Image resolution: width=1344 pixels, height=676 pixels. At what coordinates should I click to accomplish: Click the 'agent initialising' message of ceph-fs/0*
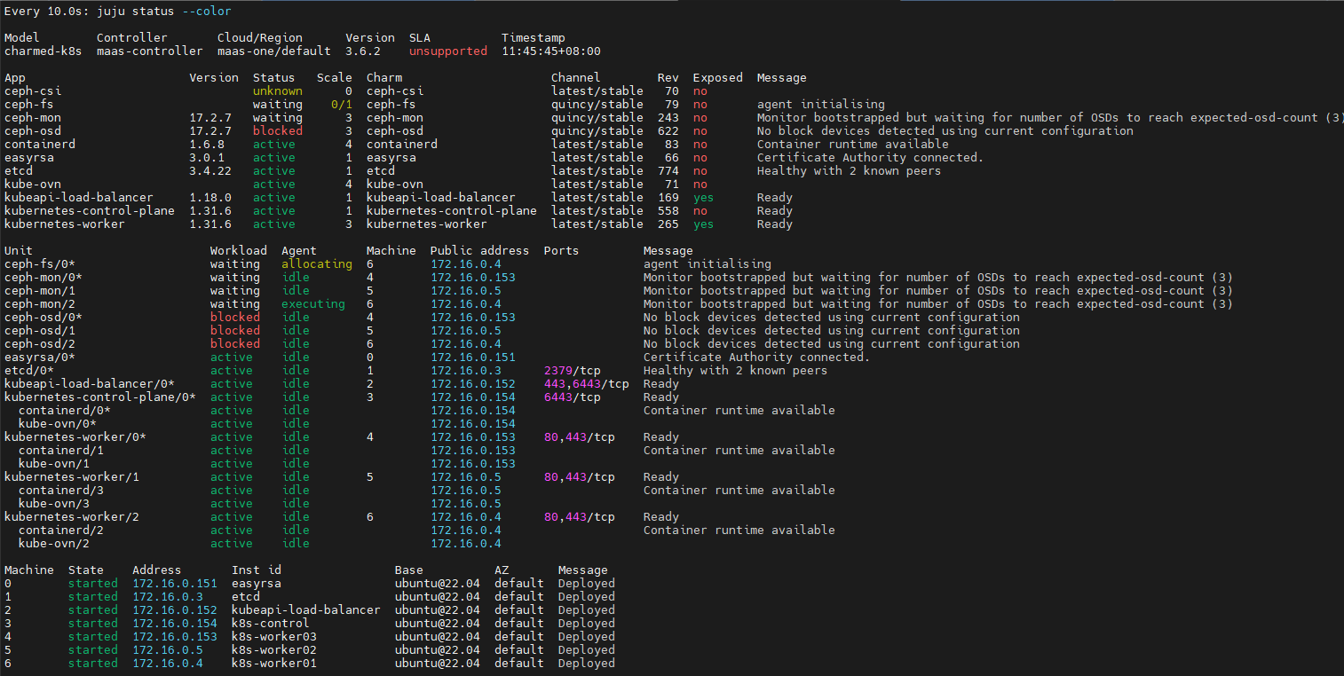(x=708, y=263)
